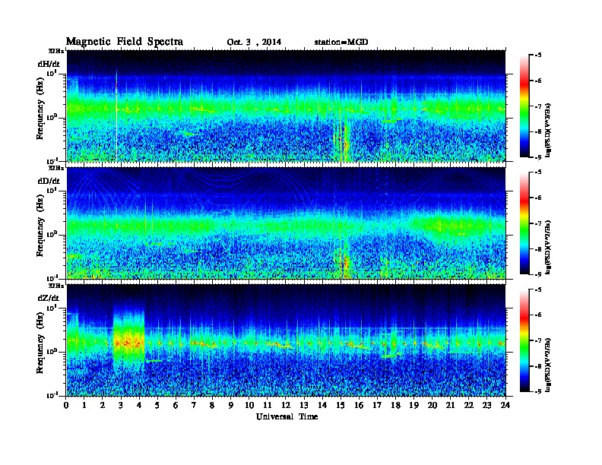Click the hour "3" tick label
The height and width of the screenshot is (465, 602).
coord(121,406)
